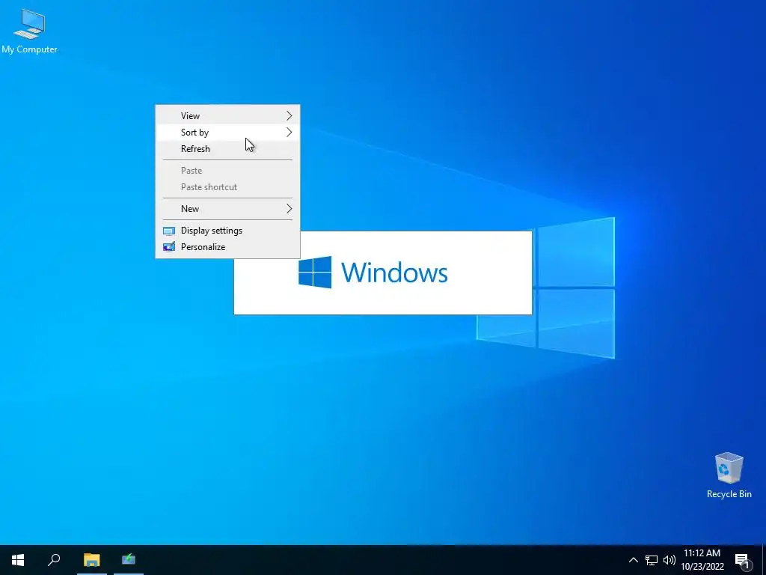
Task: Click the Show desktop strip on taskbar
Action: pyautogui.click(x=764, y=560)
